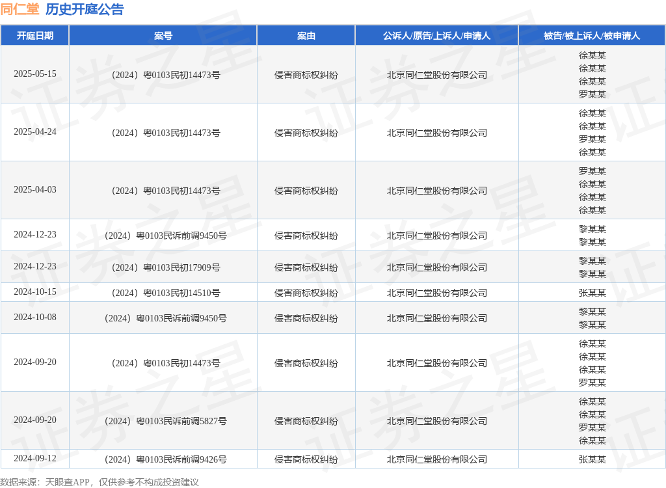
Task: Click the date 2024-10-15
Action: pyautogui.click(x=35, y=292)
